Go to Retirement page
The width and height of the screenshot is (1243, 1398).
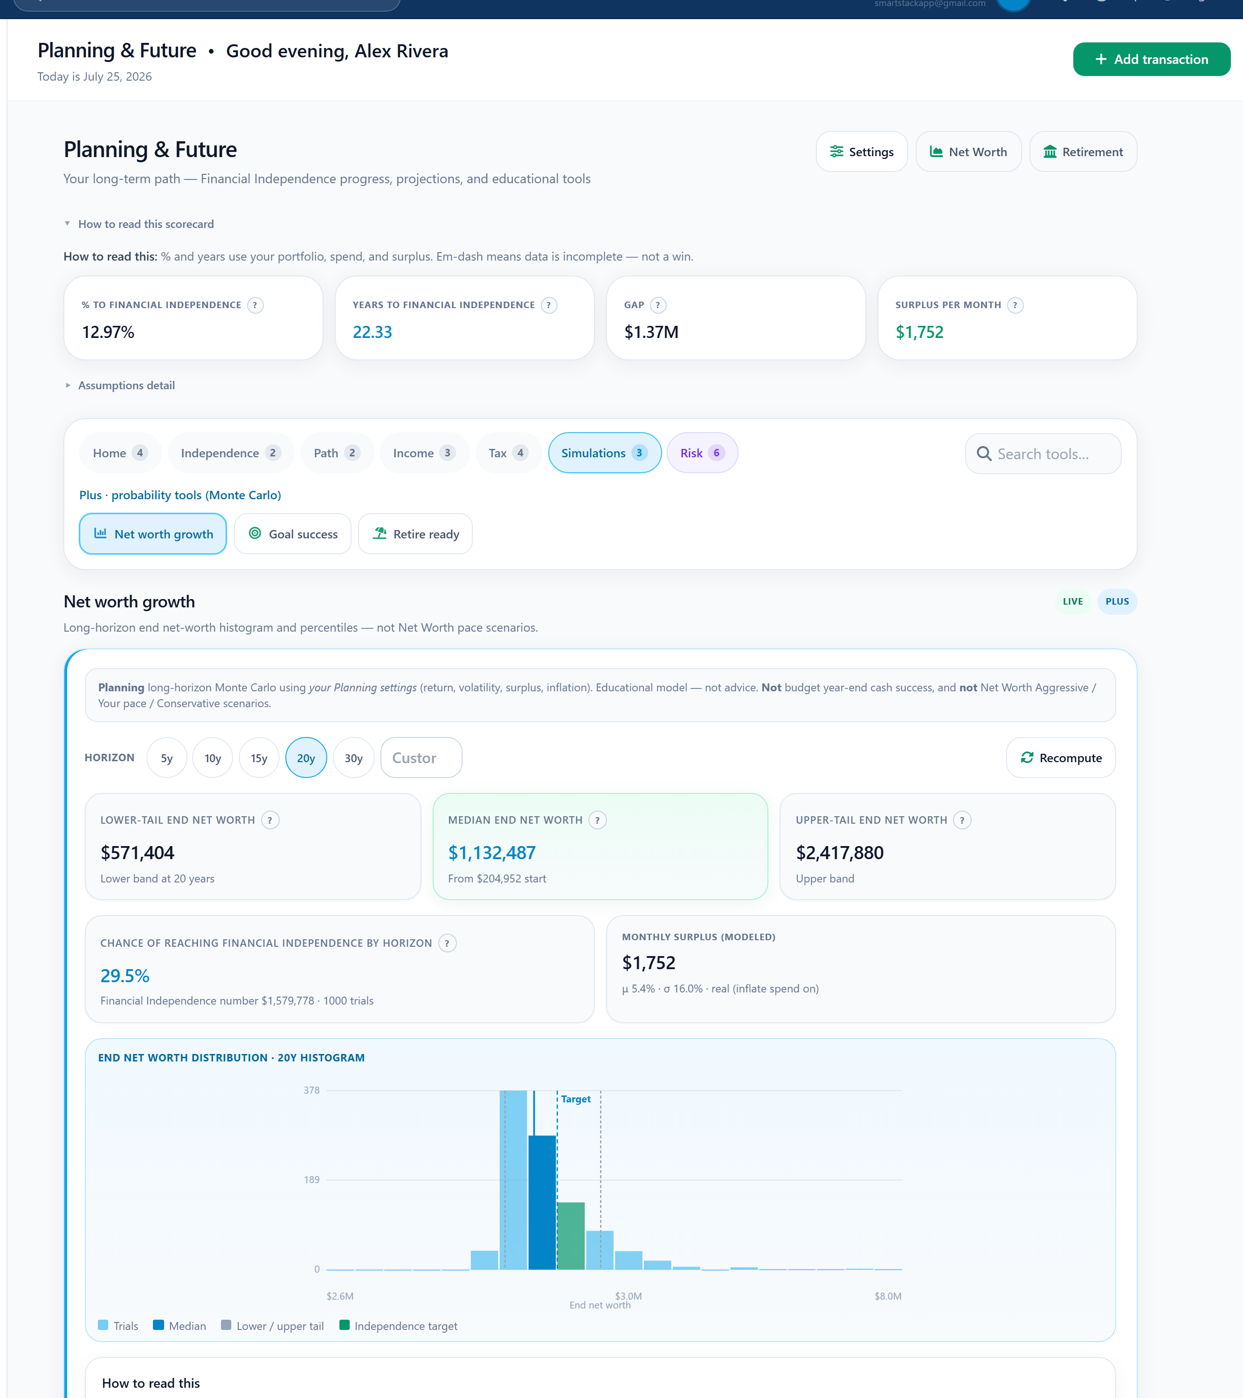[1083, 152]
